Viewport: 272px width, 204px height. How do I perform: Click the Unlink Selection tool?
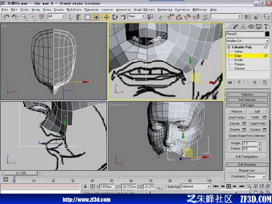[33, 17]
